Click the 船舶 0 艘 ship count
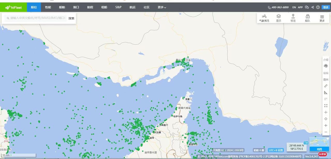 (x=259, y=150)
